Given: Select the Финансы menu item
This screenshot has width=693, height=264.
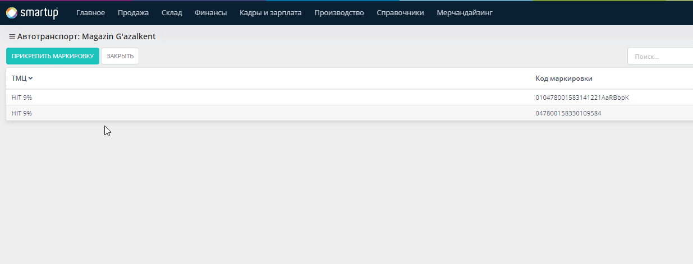Looking at the screenshot, I should 210,12.
